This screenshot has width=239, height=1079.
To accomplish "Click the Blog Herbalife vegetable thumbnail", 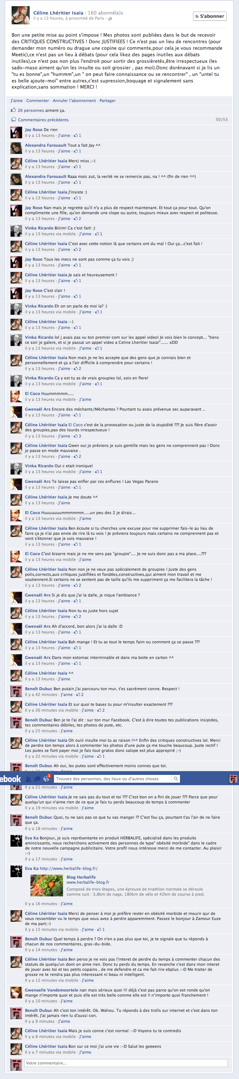I will 47,885.
